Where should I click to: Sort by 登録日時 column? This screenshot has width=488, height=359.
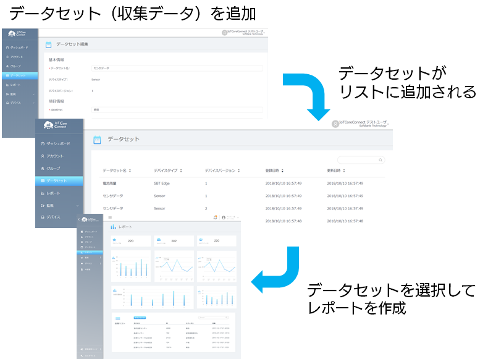(274, 171)
